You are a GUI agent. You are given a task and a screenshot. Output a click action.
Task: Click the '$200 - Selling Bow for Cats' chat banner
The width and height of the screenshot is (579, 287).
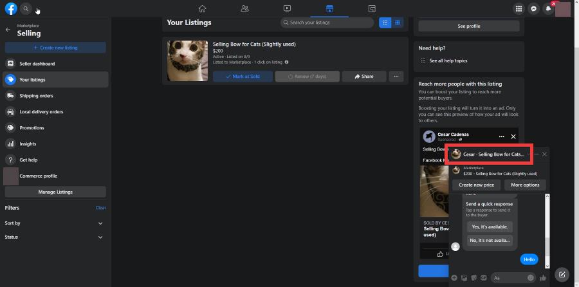click(499, 171)
